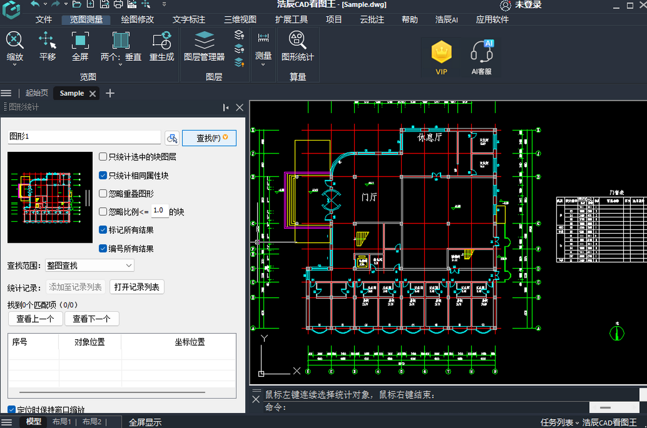This screenshot has height=428, width=647.
Task: Click the 两个: 垂直 viewport icon
Action: (121, 40)
